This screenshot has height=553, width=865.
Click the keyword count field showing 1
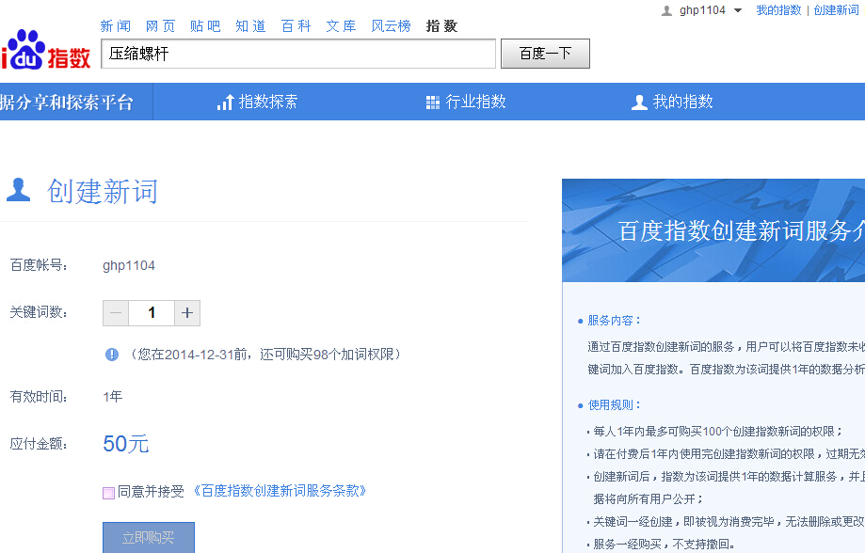coord(152,313)
